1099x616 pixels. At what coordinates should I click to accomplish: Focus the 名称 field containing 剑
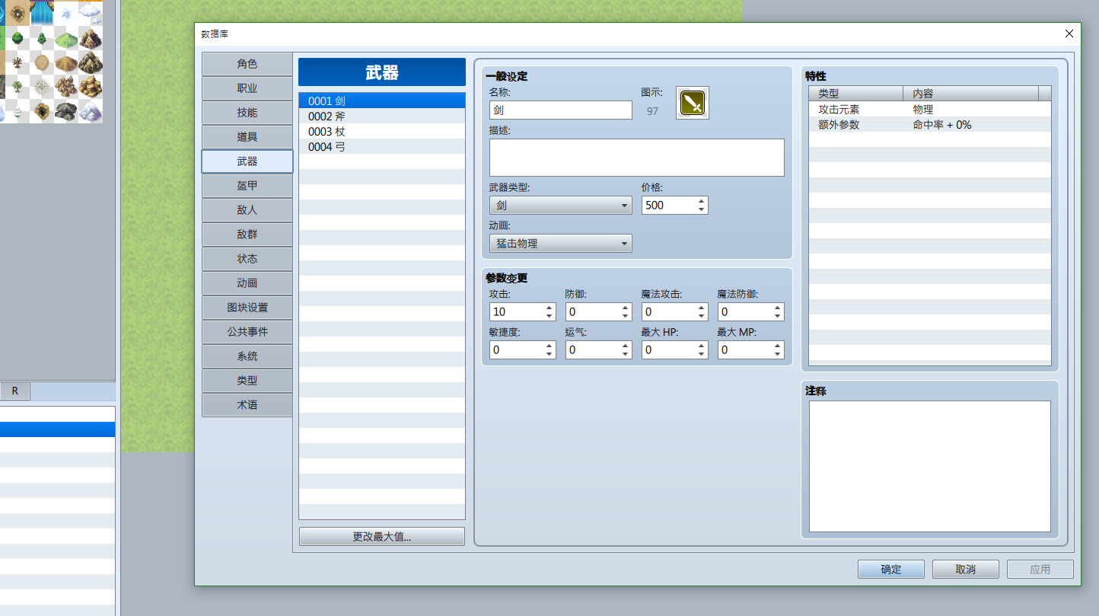pyautogui.click(x=561, y=110)
